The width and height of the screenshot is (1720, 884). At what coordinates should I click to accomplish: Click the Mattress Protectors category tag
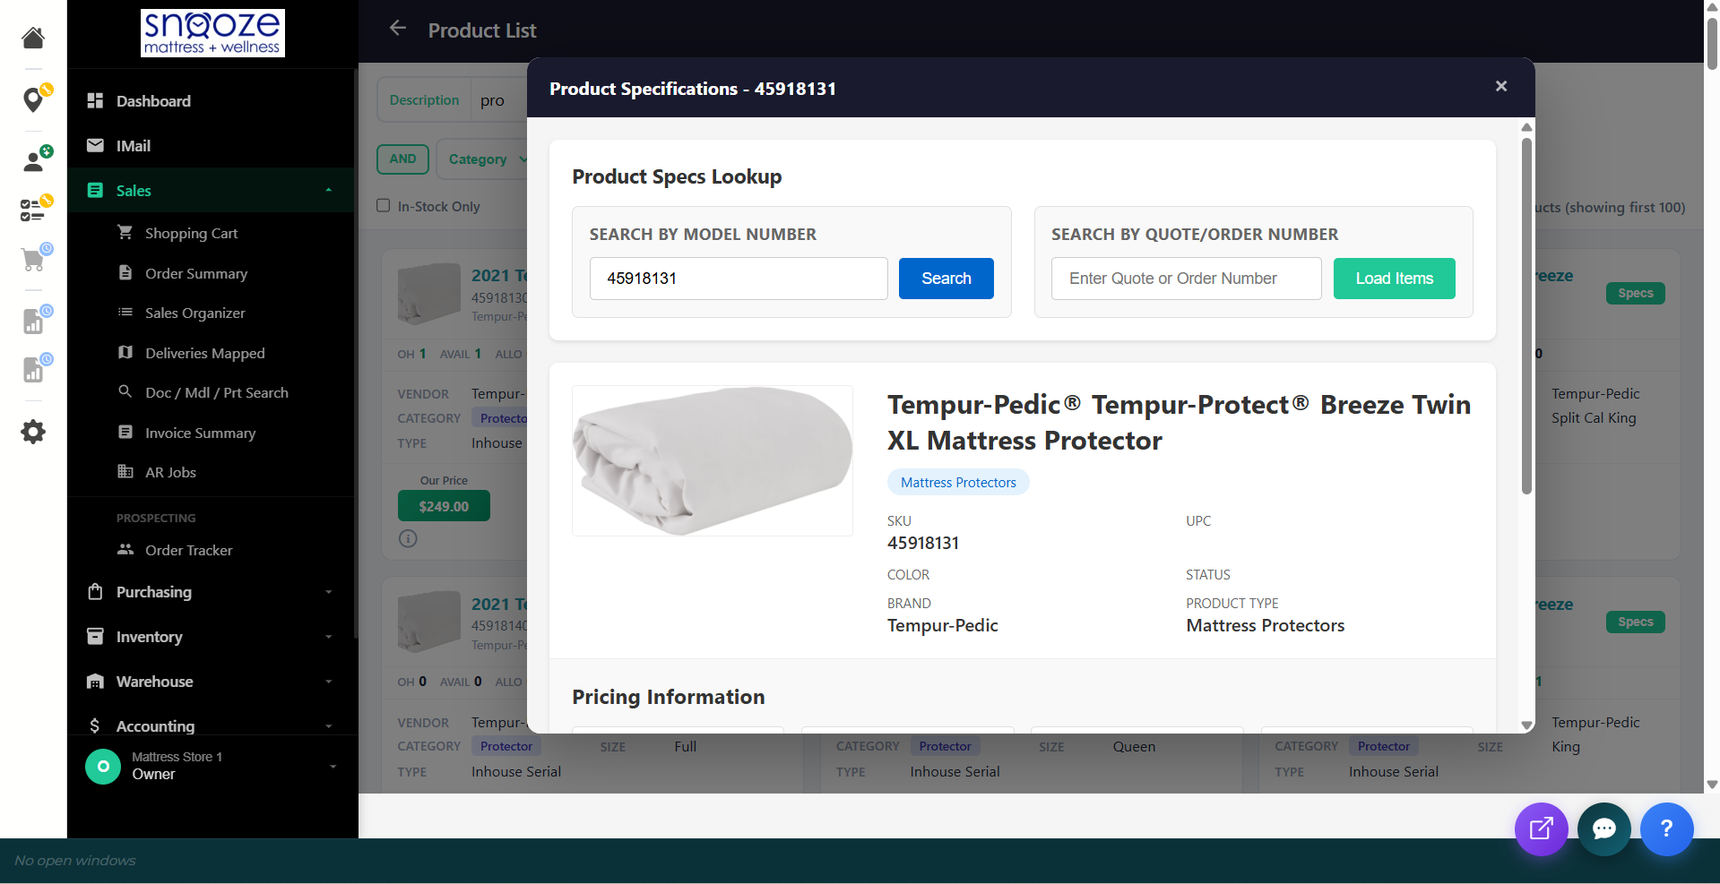[x=958, y=482]
